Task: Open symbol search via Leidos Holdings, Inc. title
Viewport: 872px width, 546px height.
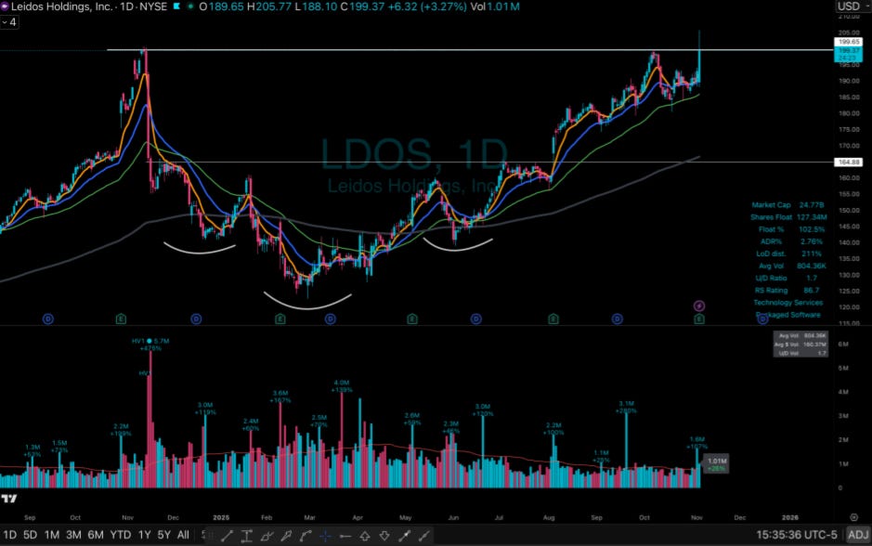Action: (61, 6)
